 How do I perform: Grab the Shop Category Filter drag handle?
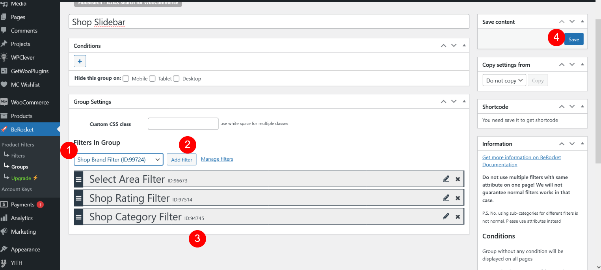pos(78,217)
